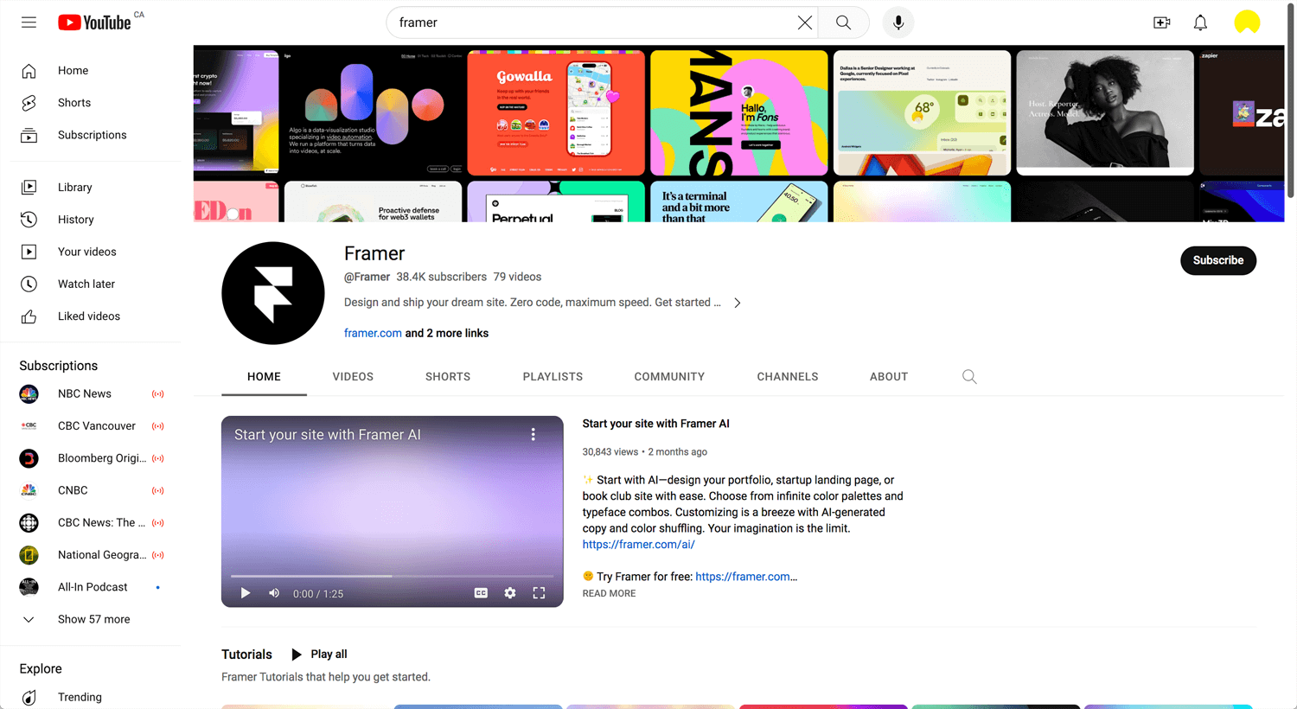The image size is (1297, 709).
Task: Open the framer.com link
Action: point(373,333)
